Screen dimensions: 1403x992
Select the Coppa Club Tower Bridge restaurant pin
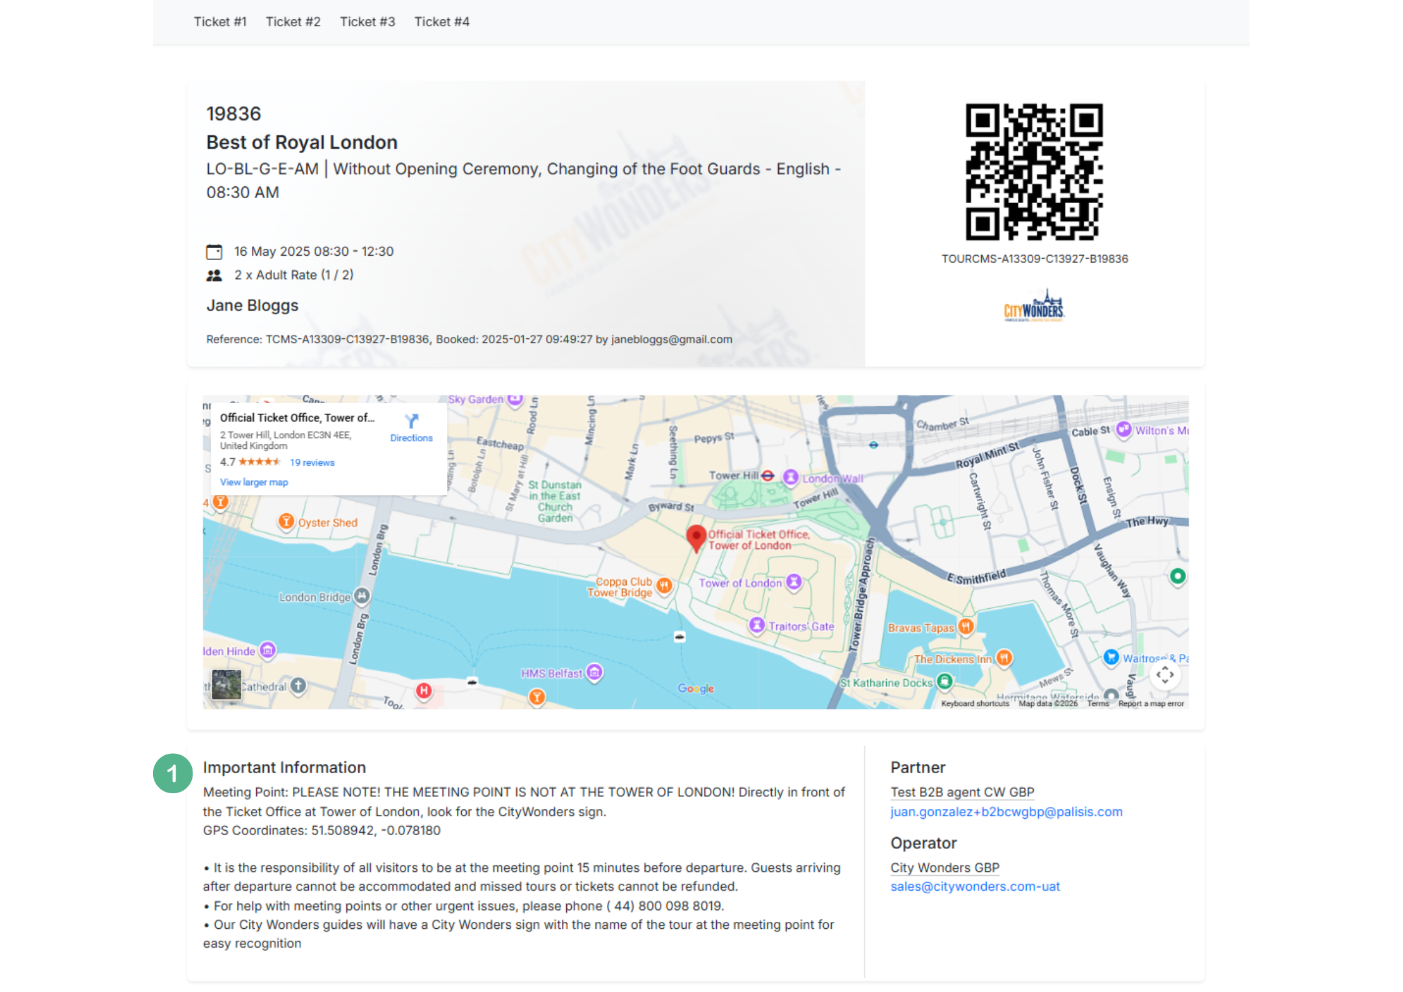click(x=664, y=586)
